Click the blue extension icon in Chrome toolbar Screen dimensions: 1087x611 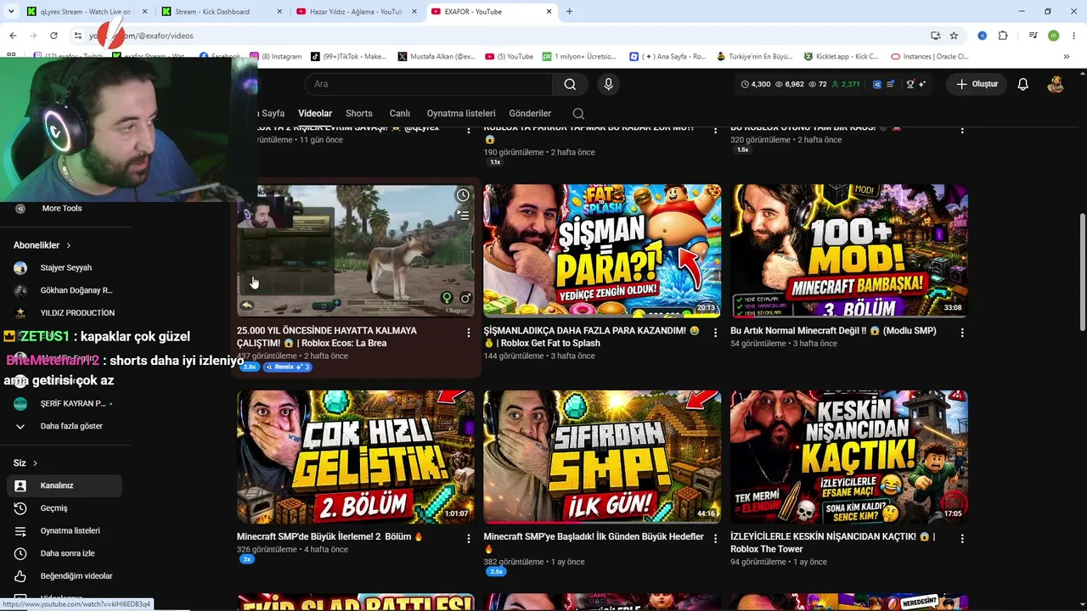(x=983, y=36)
